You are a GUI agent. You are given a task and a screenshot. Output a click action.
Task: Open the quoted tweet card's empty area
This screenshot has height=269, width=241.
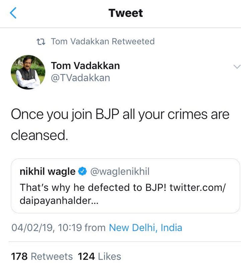coord(181,204)
